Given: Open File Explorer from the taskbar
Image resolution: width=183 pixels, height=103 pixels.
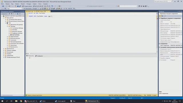Looking at the screenshot, I should tap(16, 101).
